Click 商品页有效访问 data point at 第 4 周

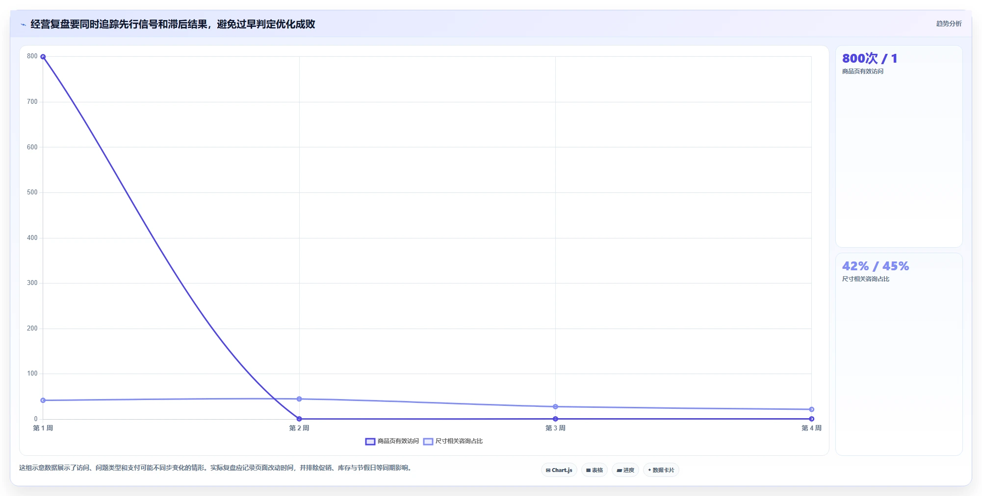click(x=811, y=419)
